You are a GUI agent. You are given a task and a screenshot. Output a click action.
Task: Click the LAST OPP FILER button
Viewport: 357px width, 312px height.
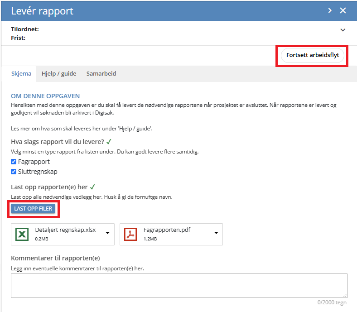33,208
